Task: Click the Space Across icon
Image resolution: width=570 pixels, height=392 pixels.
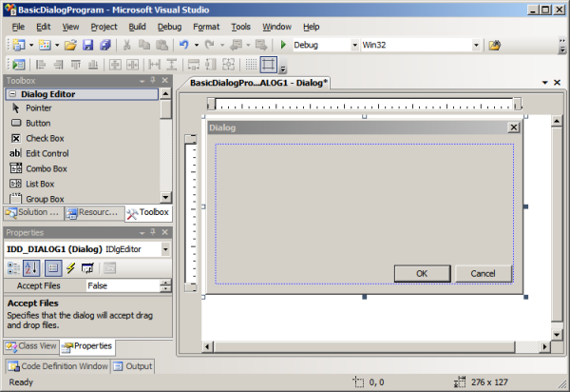Action: tap(155, 65)
